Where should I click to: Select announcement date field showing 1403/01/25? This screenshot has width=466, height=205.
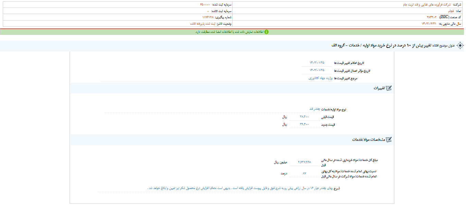317,63
